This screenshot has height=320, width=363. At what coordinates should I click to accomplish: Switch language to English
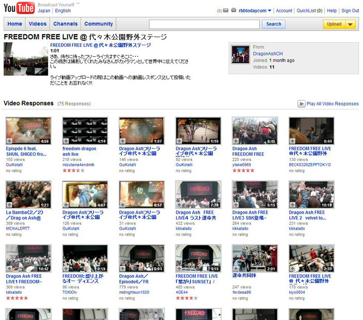tap(63, 11)
